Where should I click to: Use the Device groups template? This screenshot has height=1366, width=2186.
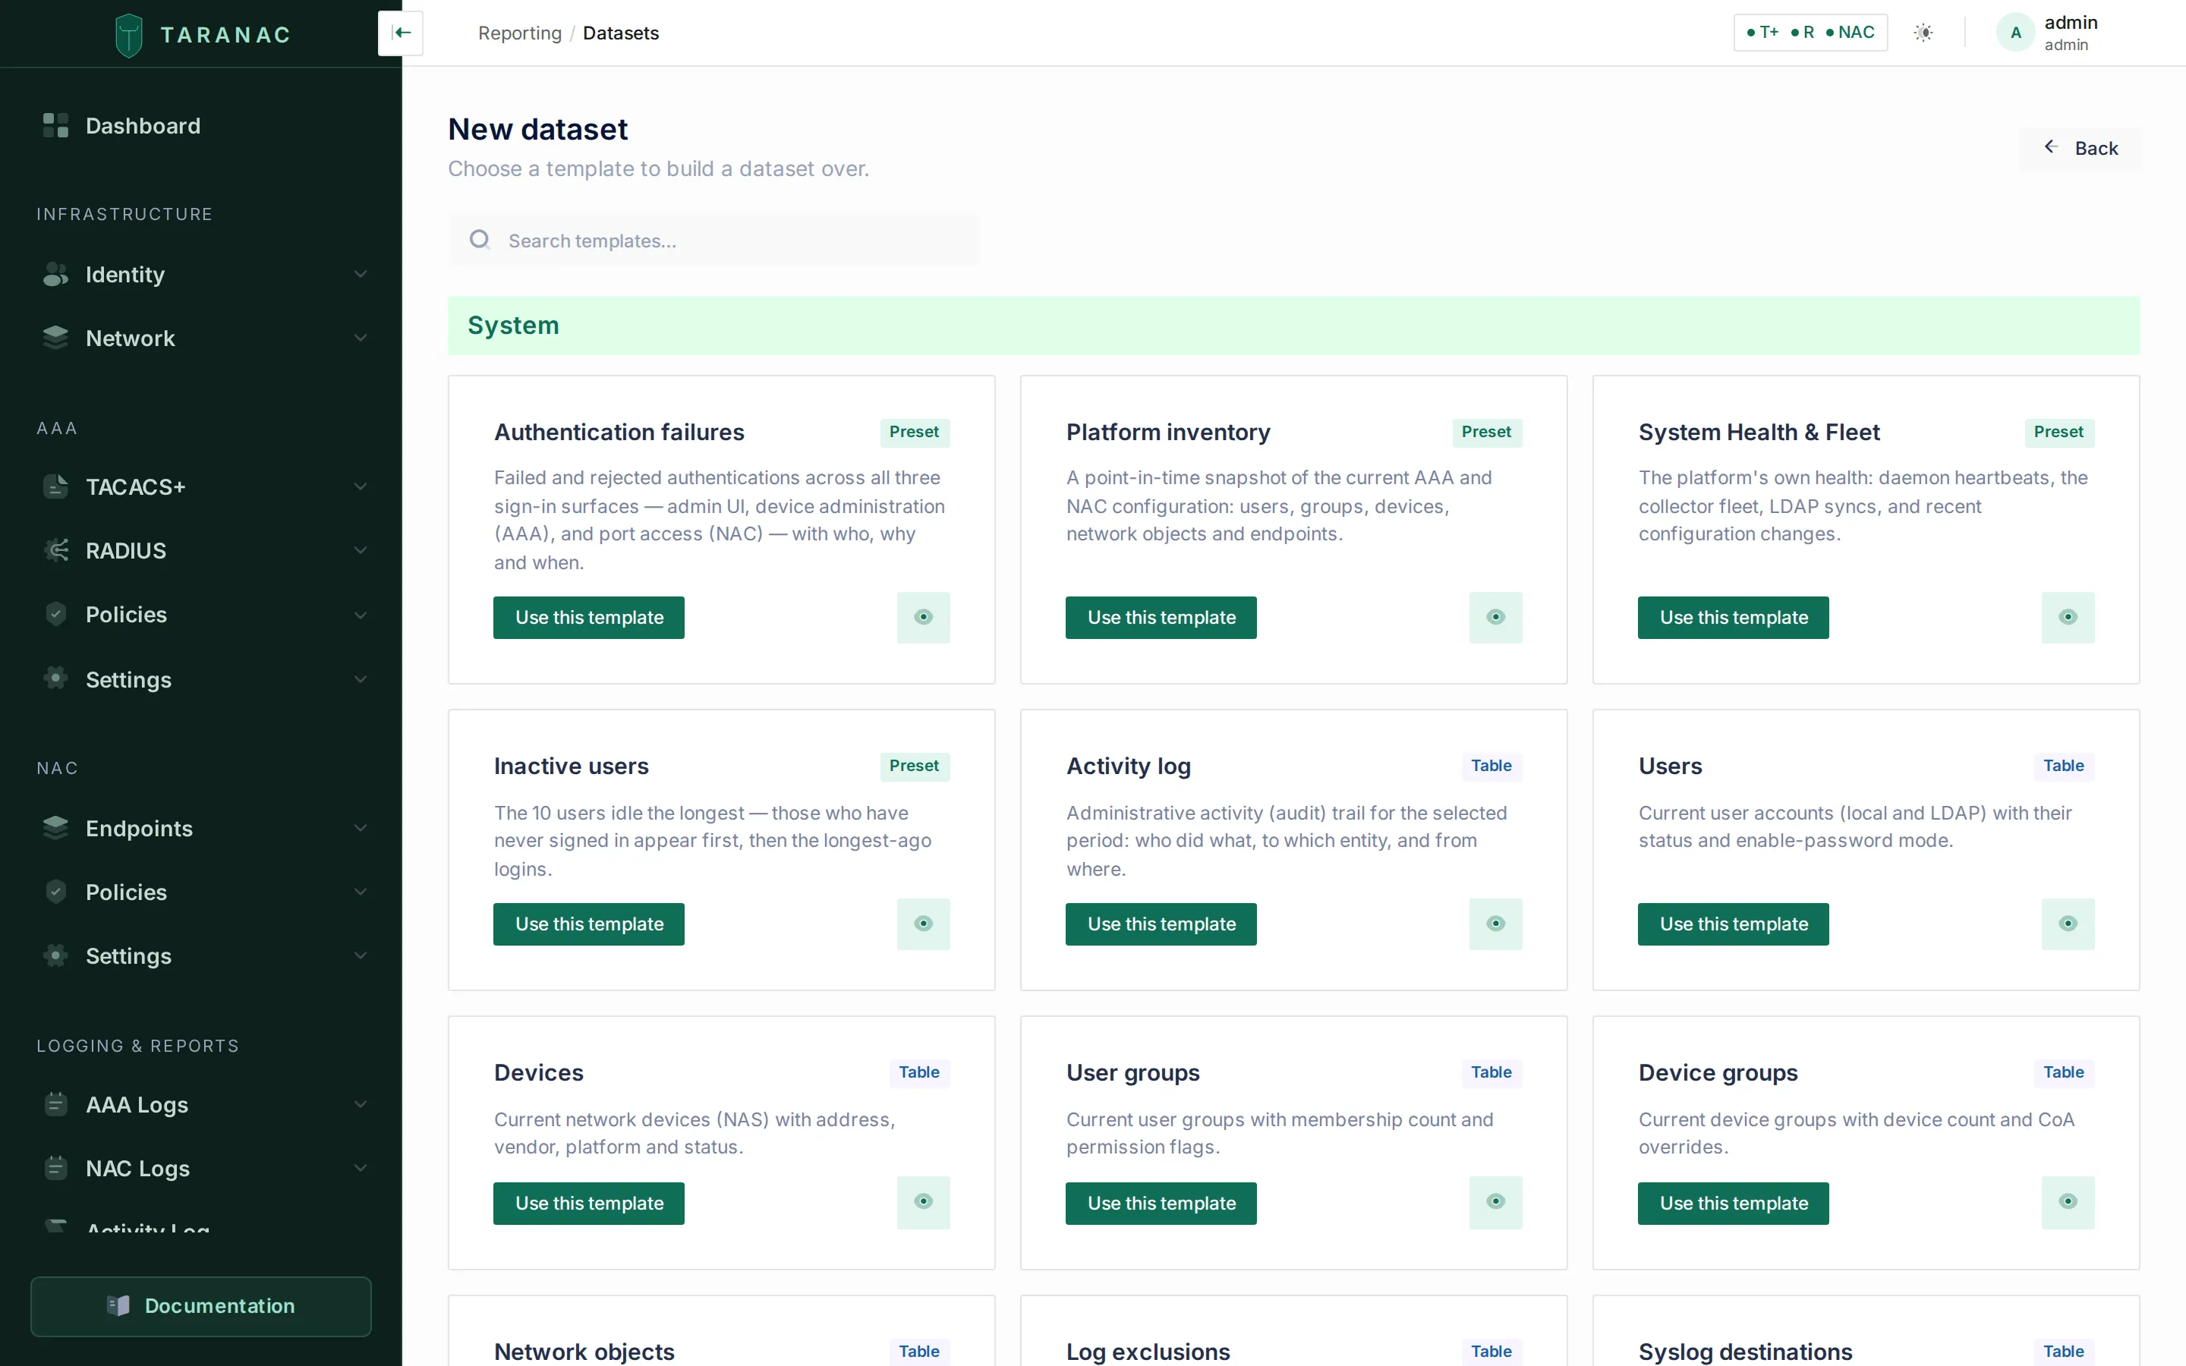(x=1734, y=1203)
